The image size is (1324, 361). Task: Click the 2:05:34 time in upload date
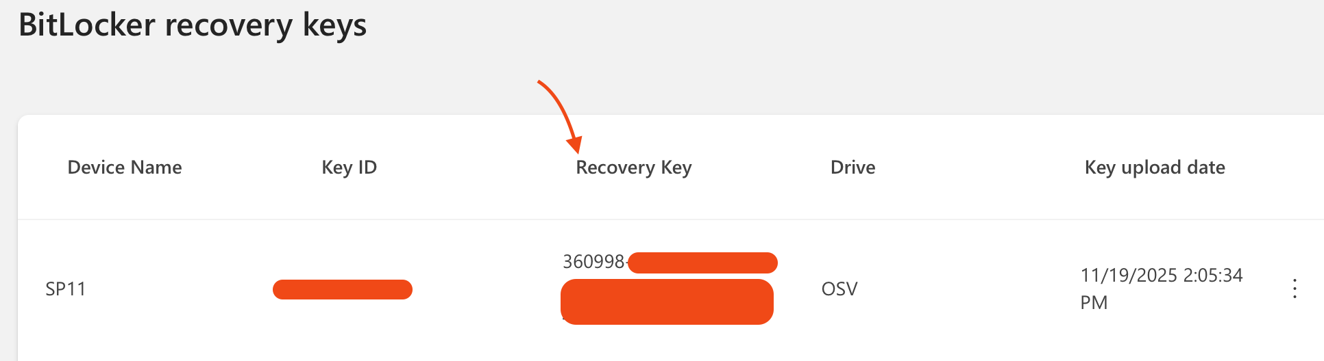tap(1213, 276)
